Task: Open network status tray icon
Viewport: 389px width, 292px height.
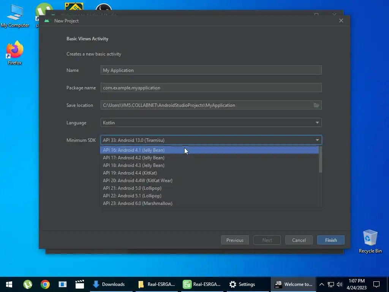Action: 331,284
